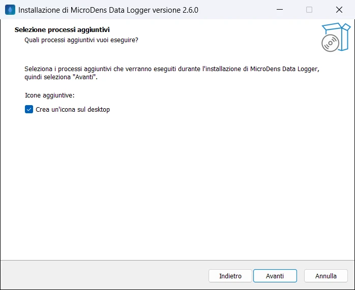Image resolution: width=355 pixels, height=290 pixels.
Task: Close the installer window
Action: [339, 10]
